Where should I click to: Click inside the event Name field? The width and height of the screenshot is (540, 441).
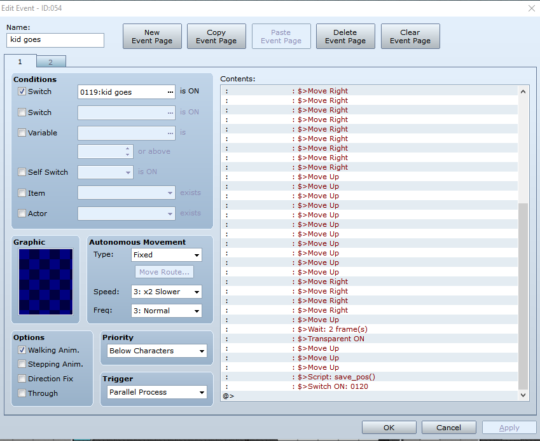pyautogui.click(x=55, y=40)
